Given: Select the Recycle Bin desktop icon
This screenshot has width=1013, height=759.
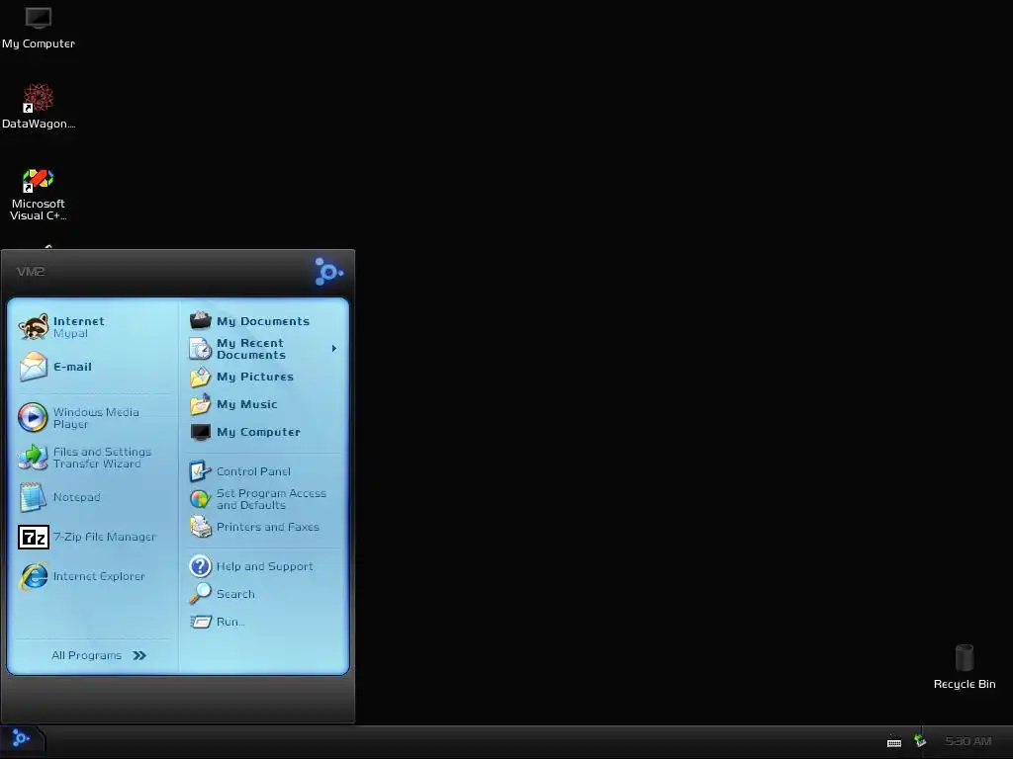Looking at the screenshot, I should tap(965, 667).
